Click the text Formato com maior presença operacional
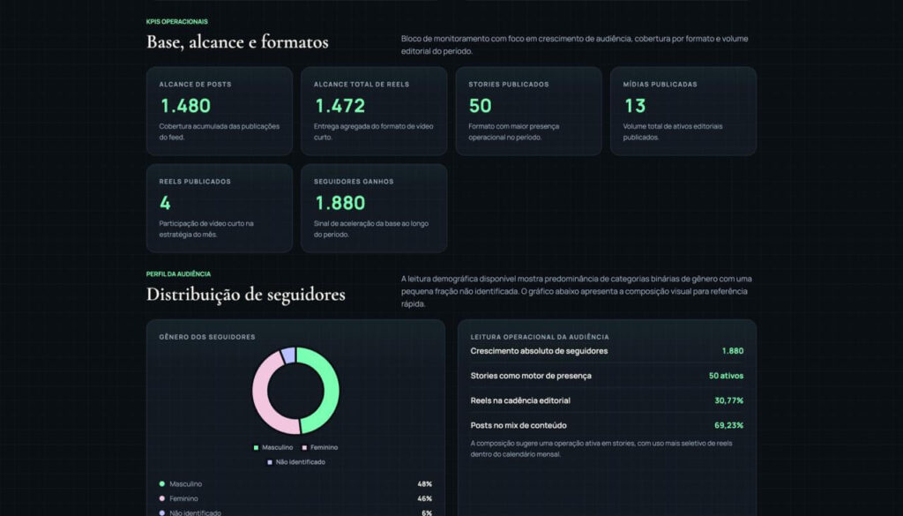 coord(514,132)
